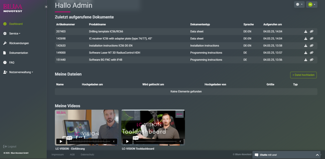Viewport: 325px width, 159px height.
Task: Collapse controls on LC-VISION Tooldashboard video
Action: [180, 142]
